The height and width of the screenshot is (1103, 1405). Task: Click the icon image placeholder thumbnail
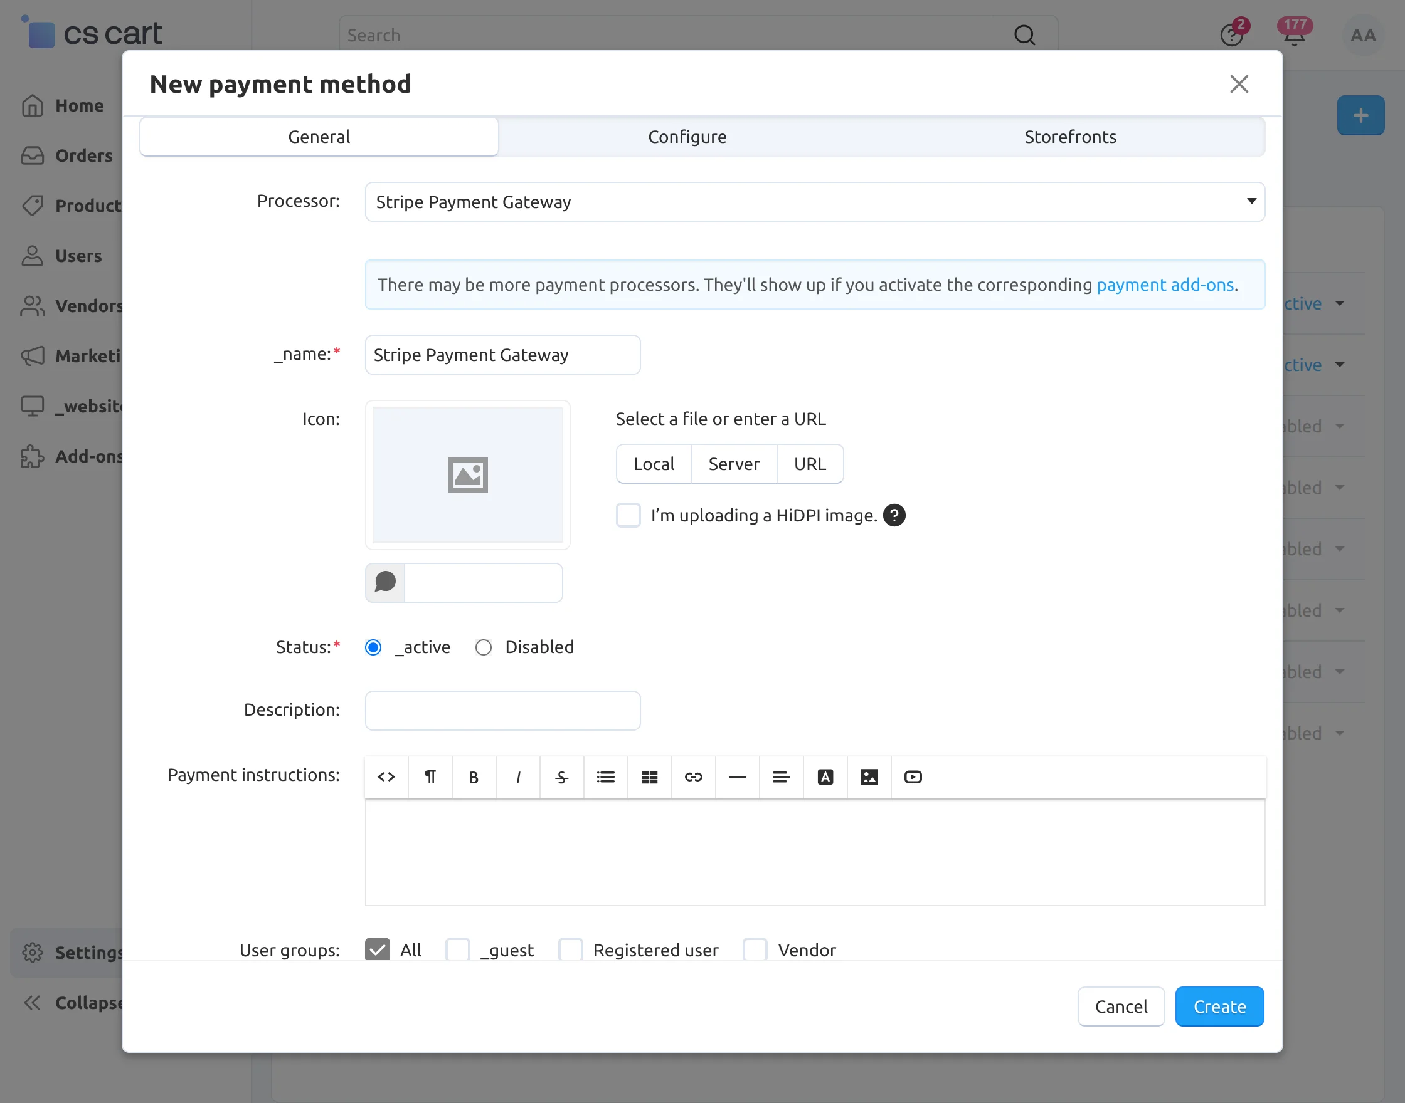point(468,474)
